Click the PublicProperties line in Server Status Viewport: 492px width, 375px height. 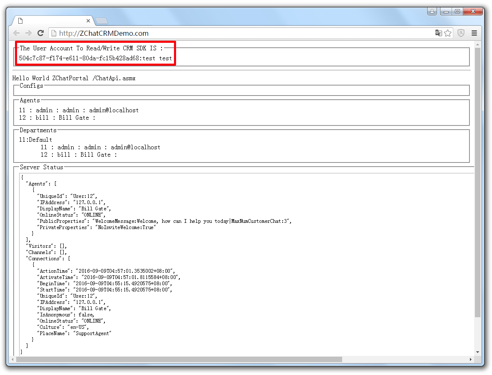pyautogui.click(x=164, y=221)
